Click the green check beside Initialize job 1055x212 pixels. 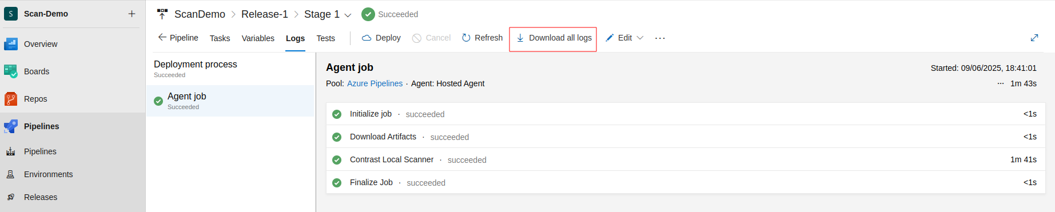(x=337, y=114)
